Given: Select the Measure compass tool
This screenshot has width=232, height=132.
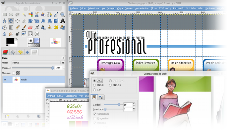Looking at the screenshot, I should (x=5, y=21).
